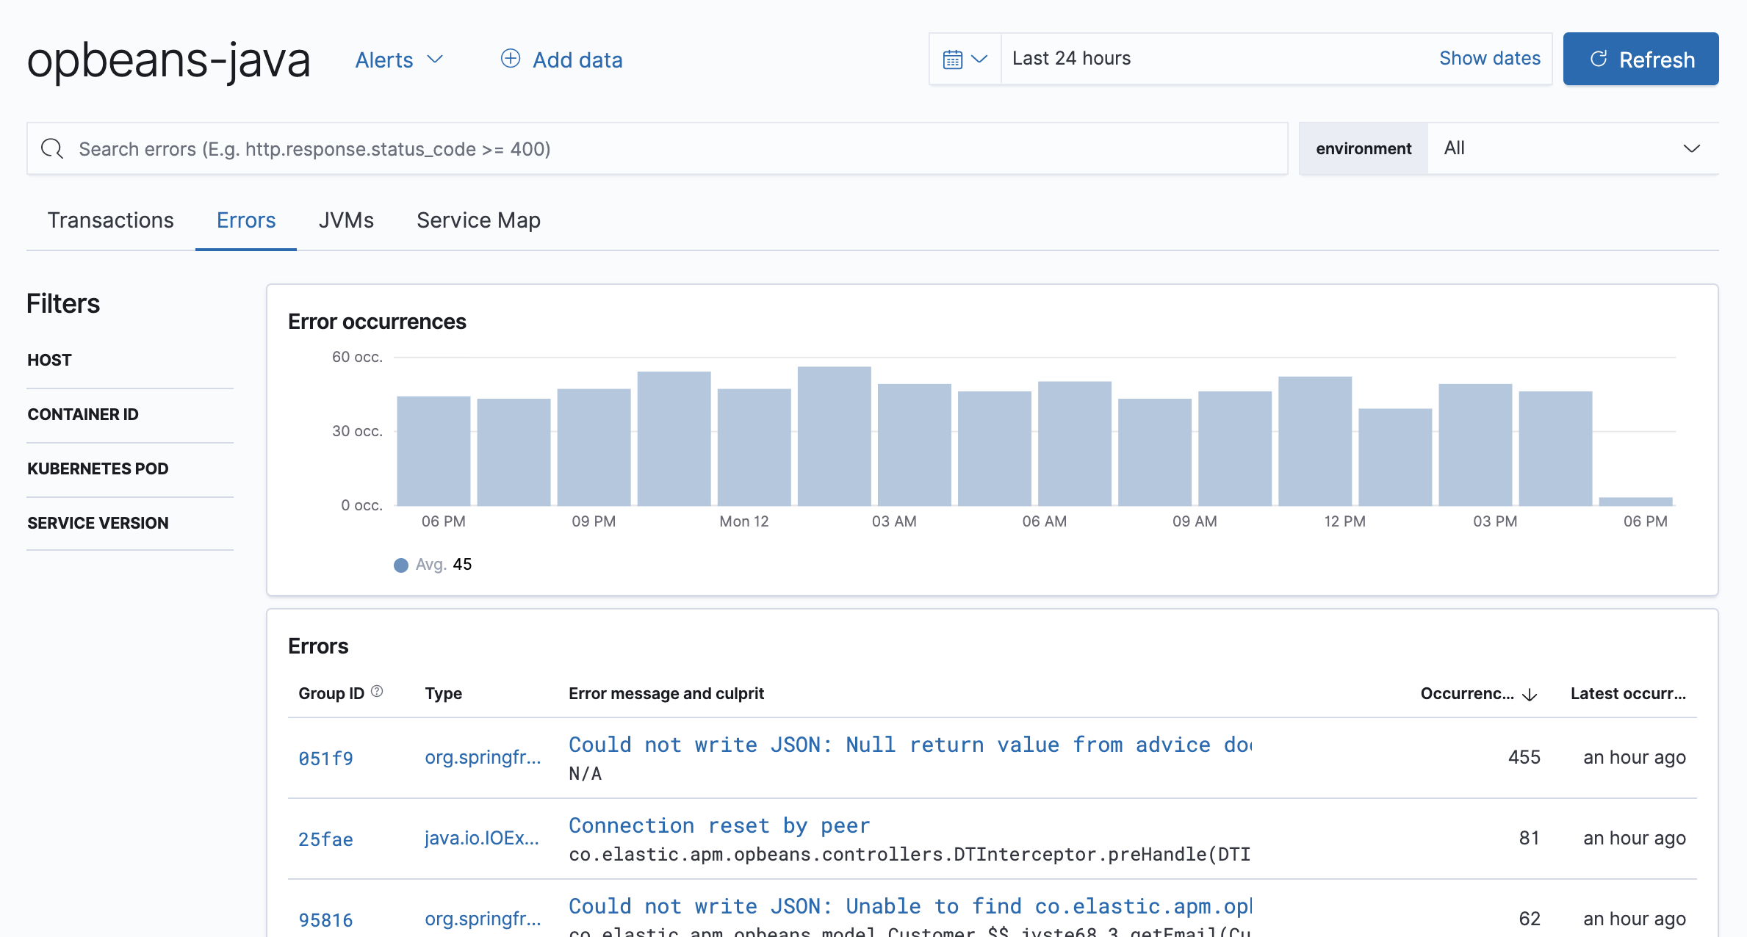Viewport: 1747px width, 937px height.
Task: Switch to the JVMs tab
Action: (x=346, y=220)
